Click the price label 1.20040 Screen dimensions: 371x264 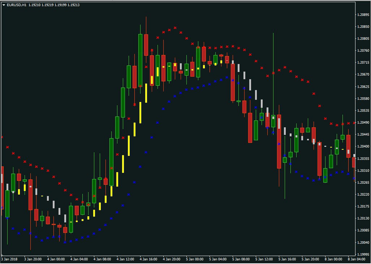(363, 242)
